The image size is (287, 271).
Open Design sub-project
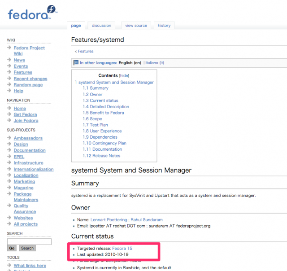(21, 144)
